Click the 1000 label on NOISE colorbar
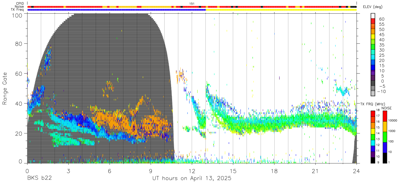This screenshot has height=185, width=401. (392, 131)
